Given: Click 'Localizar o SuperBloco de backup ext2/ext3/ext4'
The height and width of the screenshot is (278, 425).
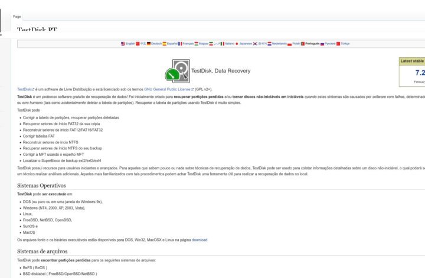Looking at the screenshot, I should tap(62, 161).
